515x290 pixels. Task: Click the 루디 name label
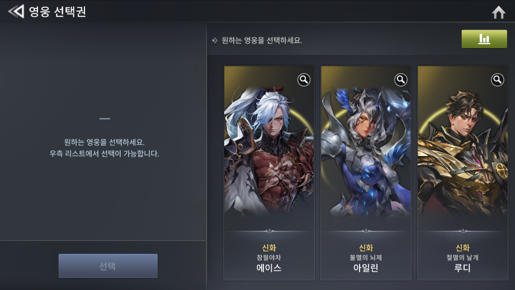tap(462, 268)
